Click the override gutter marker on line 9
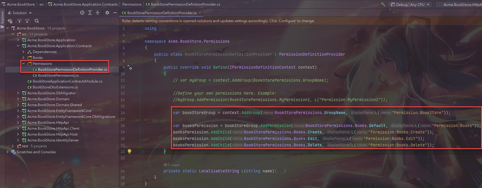 [129, 67]
